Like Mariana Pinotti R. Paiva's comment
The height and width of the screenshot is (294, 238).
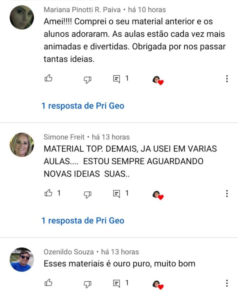point(48,78)
